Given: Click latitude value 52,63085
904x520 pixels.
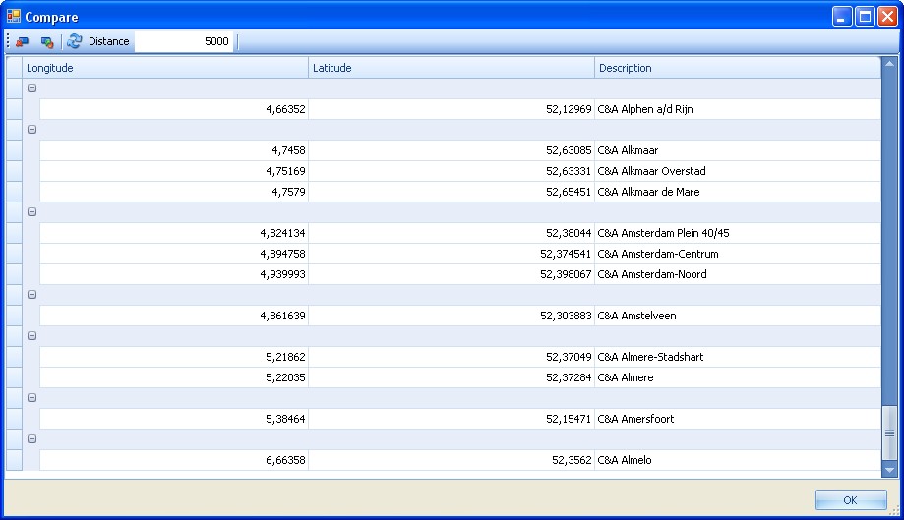Looking at the screenshot, I should 569,150.
